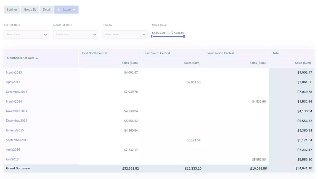Click the Group By button
318x179 pixels.
(30, 10)
